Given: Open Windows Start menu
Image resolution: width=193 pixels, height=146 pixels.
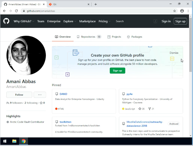Looking at the screenshot, I should pyautogui.click(x=5, y=141).
